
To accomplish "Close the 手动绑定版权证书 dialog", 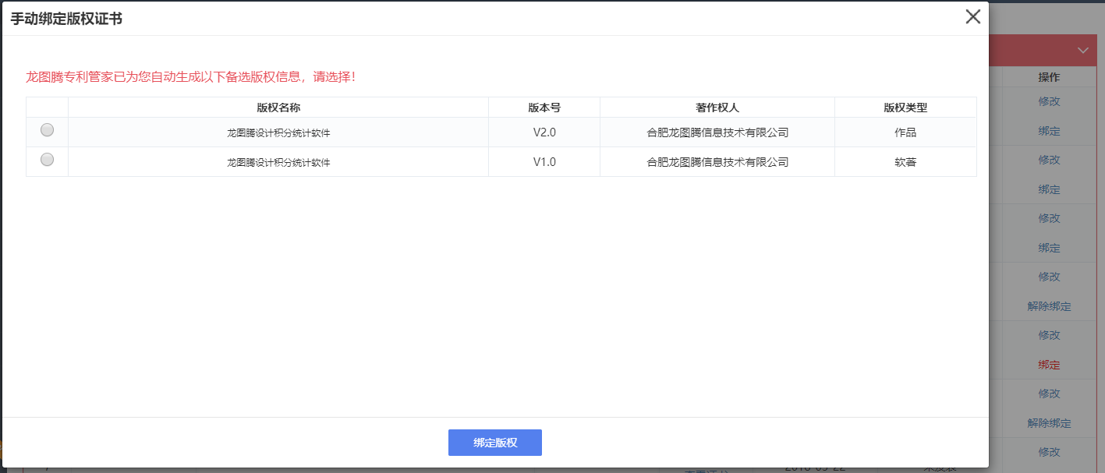I will 972,17.
